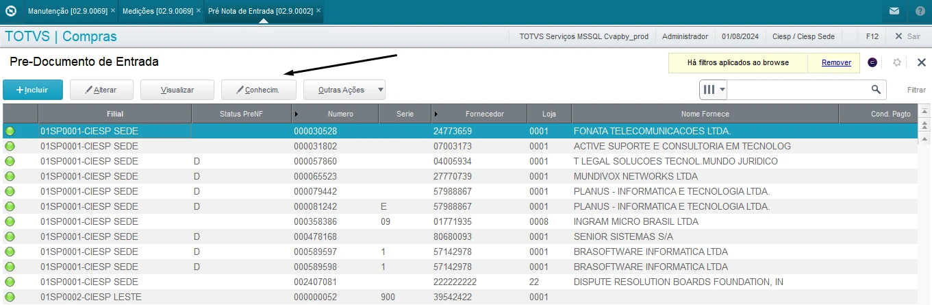The image size is (932, 305).
Task: Click the Incluir button
Action: tap(33, 90)
